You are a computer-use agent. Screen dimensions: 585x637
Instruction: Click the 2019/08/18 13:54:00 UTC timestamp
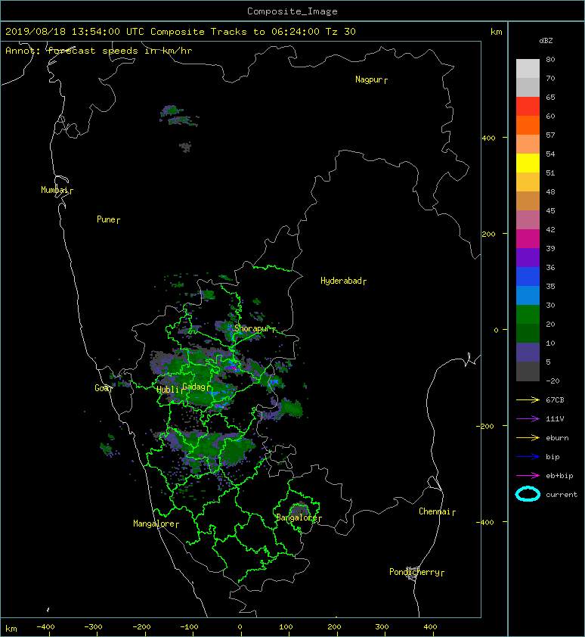tap(75, 32)
